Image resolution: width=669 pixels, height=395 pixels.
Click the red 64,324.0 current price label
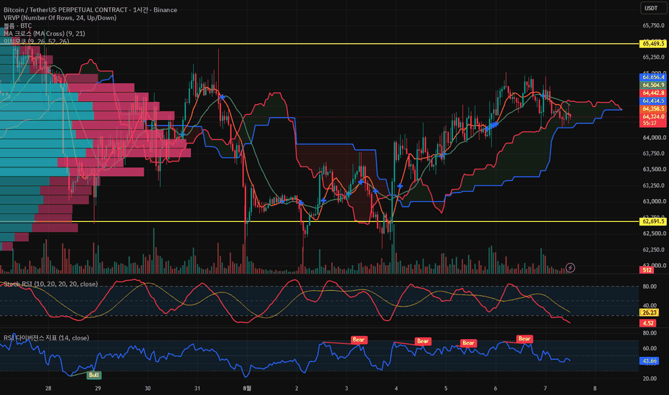pyautogui.click(x=652, y=116)
